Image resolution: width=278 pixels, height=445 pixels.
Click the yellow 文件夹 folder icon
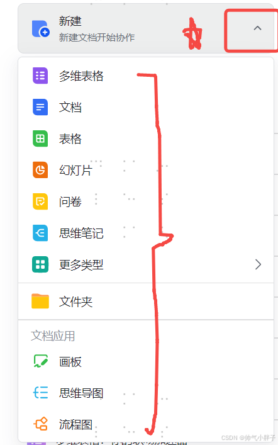point(40,301)
